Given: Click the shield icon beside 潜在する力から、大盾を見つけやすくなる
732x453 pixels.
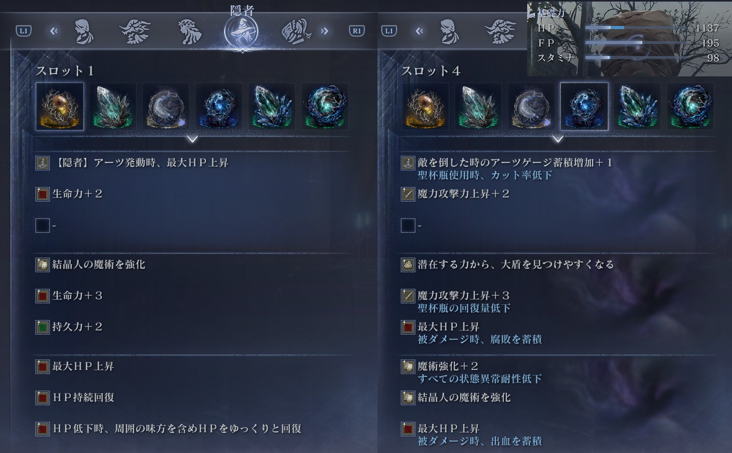Looking at the screenshot, I should (408, 265).
